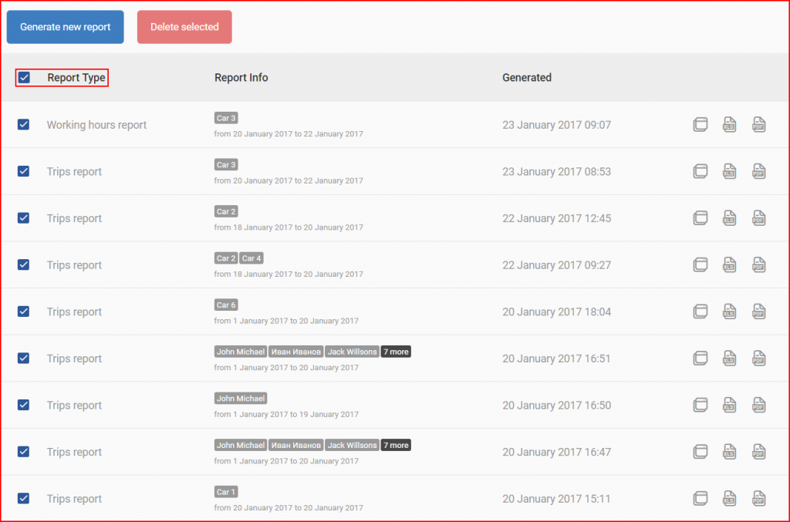Click the "Generated" column header
The width and height of the screenshot is (790, 522).
point(527,78)
